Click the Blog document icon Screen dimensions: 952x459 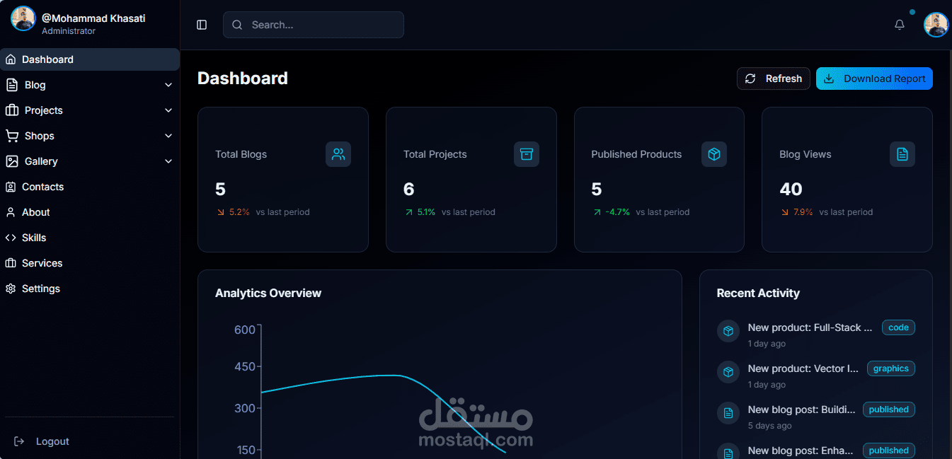pyautogui.click(x=11, y=85)
